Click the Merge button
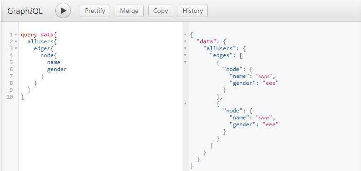The width and height of the screenshot is (361, 171). pyautogui.click(x=129, y=11)
